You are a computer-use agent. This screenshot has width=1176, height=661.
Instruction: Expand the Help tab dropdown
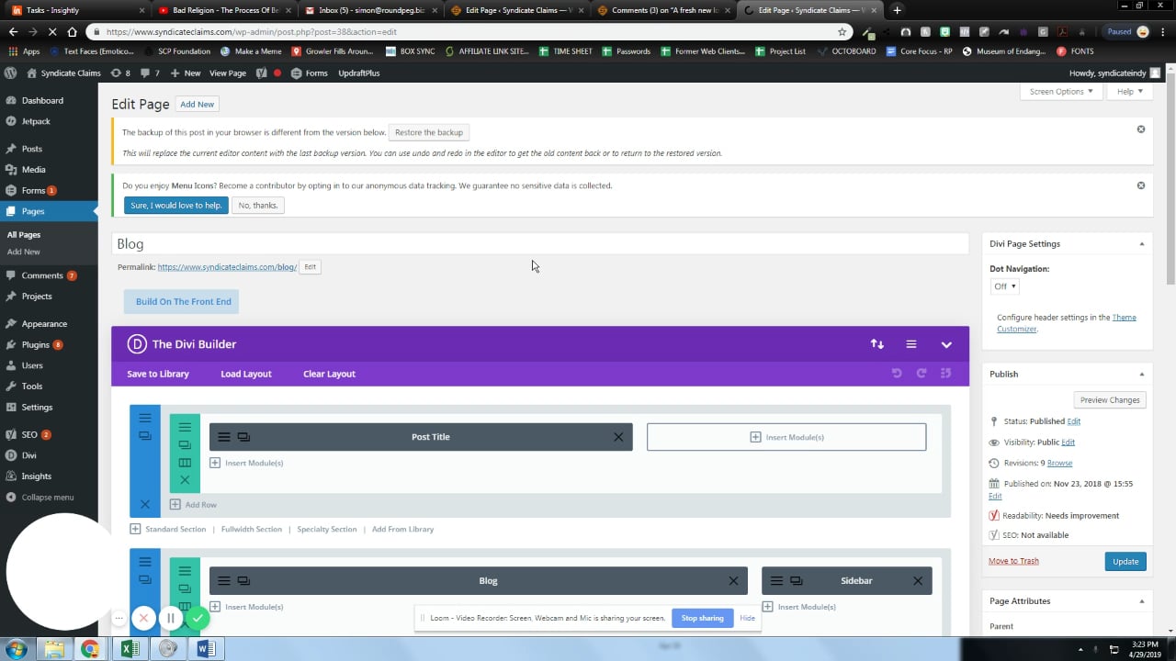[x=1130, y=92]
